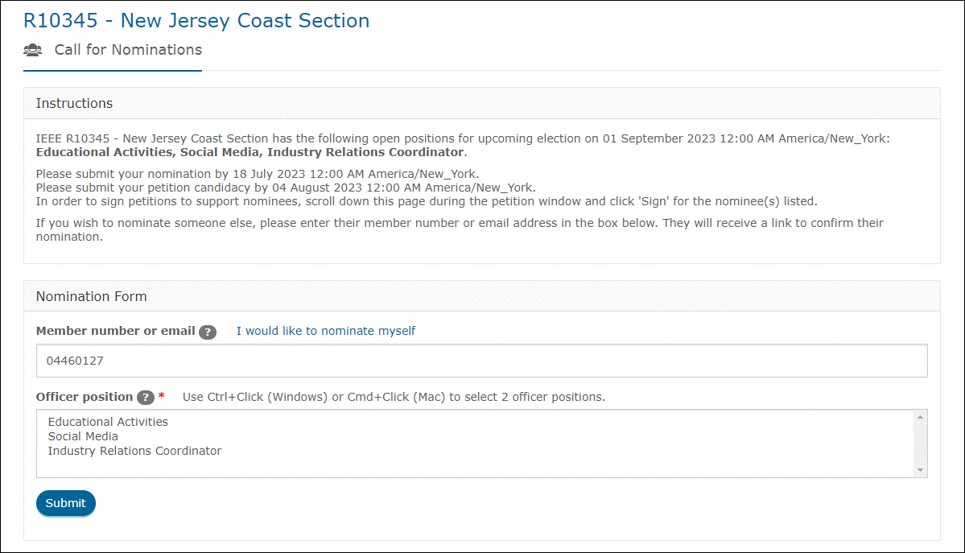Screen dimensions: 965x553
Task: Click the Nomination Form panel header
Action: (482, 296)
